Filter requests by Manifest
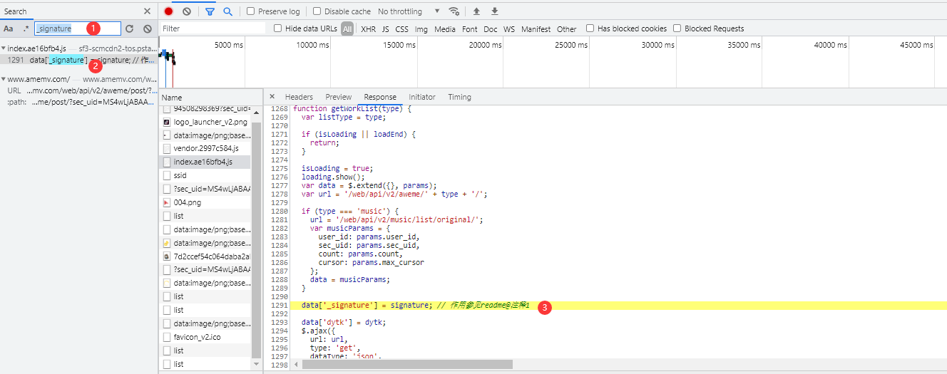This screenshot has height=374, width=947. click(x=536, y=28)
